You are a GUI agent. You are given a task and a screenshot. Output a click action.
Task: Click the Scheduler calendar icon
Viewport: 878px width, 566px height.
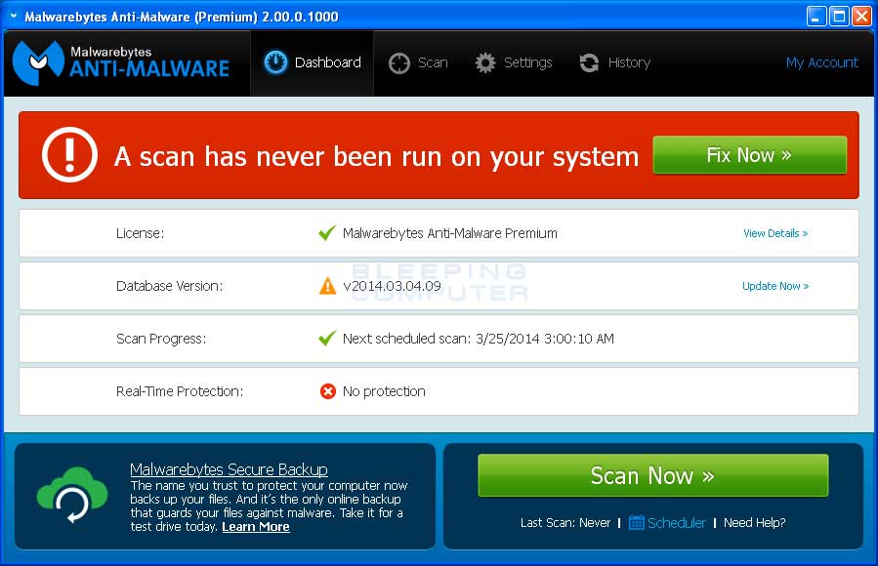click(x=636, y=522)
